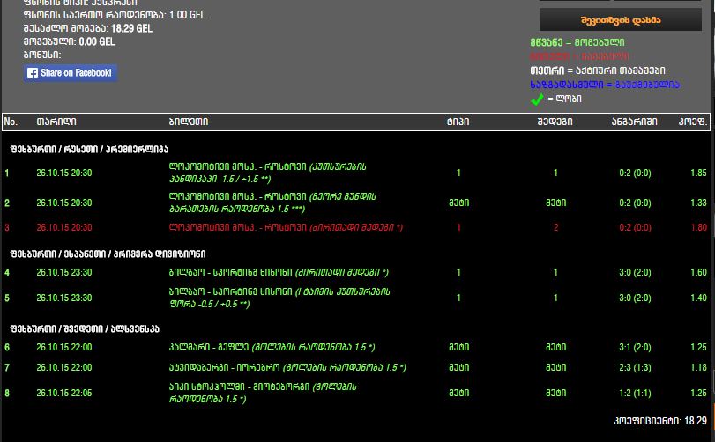Click the ბილეთი column header
Viewport: 715px width, 442px height.
[x=188, y=122]
